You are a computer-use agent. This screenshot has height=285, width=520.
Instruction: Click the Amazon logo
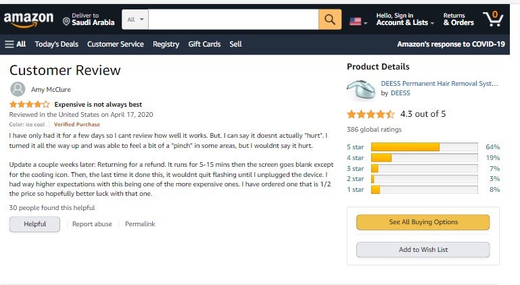coord(28,20)
